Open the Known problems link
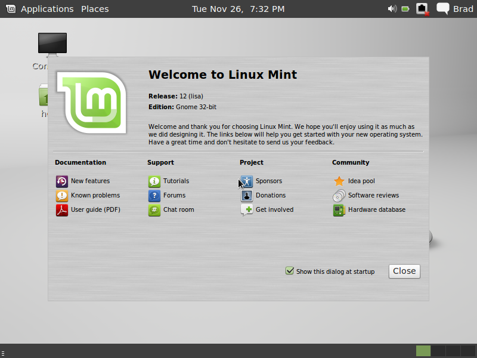477x358 pixels. pyautogui.click(x=95, y=195)
